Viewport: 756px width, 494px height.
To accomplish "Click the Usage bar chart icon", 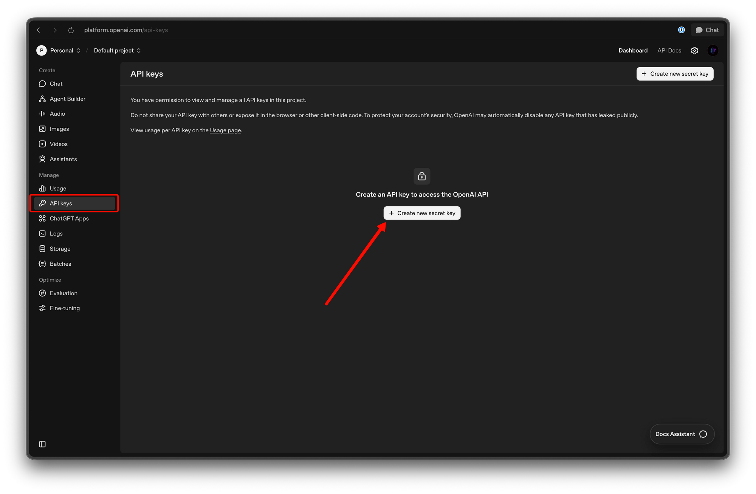I will pos(42,188).
